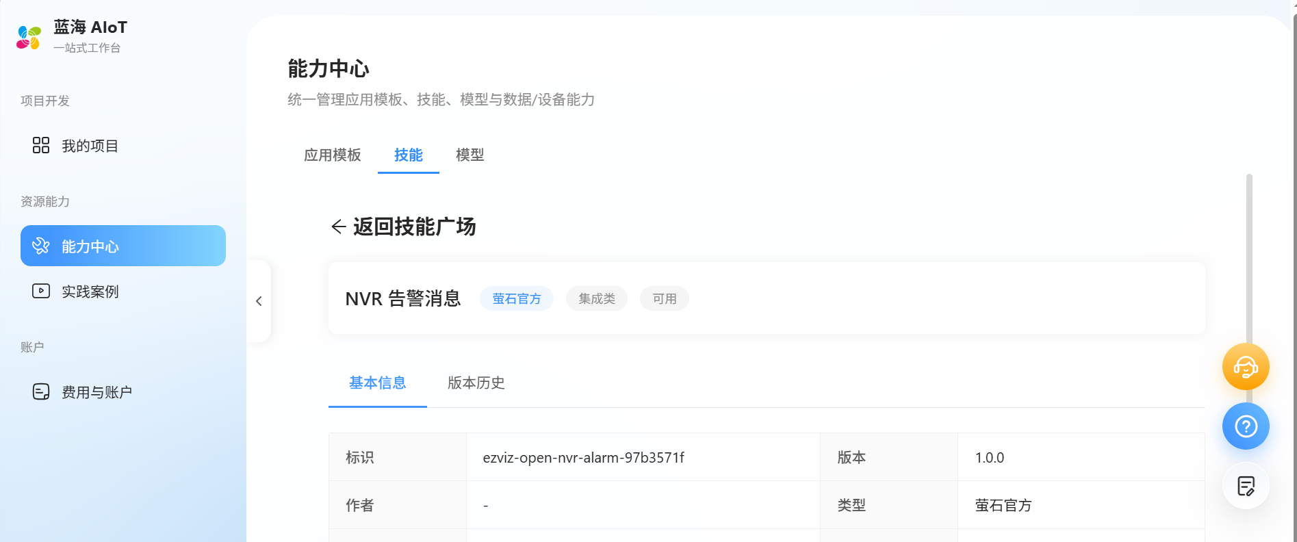The image size is (1297, 542).
Task: Select the 基本信息 tab
Action: click(x=378, y=383)
